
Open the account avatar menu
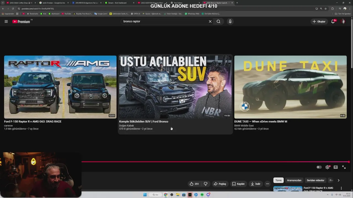(x=343, y=21)
